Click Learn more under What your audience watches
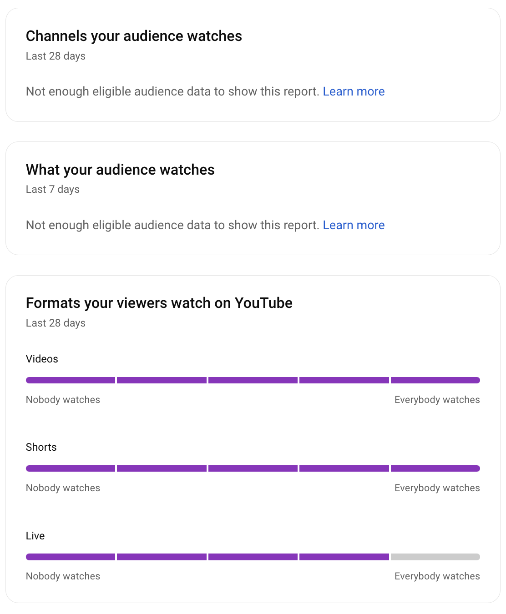This screenshot has height=614, width=506. click(x=354, y=225)
